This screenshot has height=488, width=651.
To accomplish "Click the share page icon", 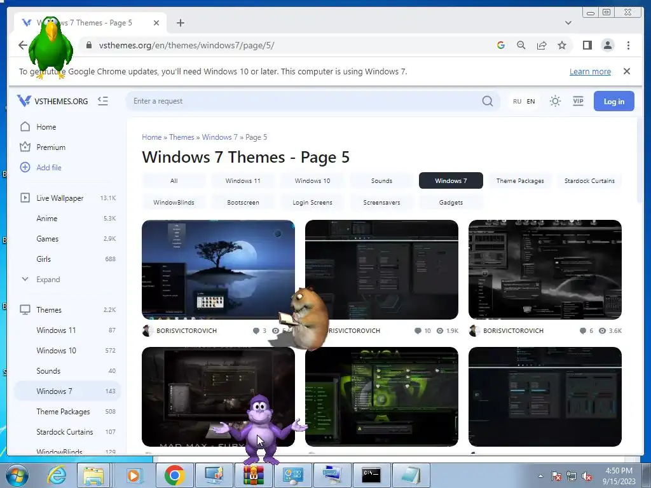I will [x=542, y=45].
